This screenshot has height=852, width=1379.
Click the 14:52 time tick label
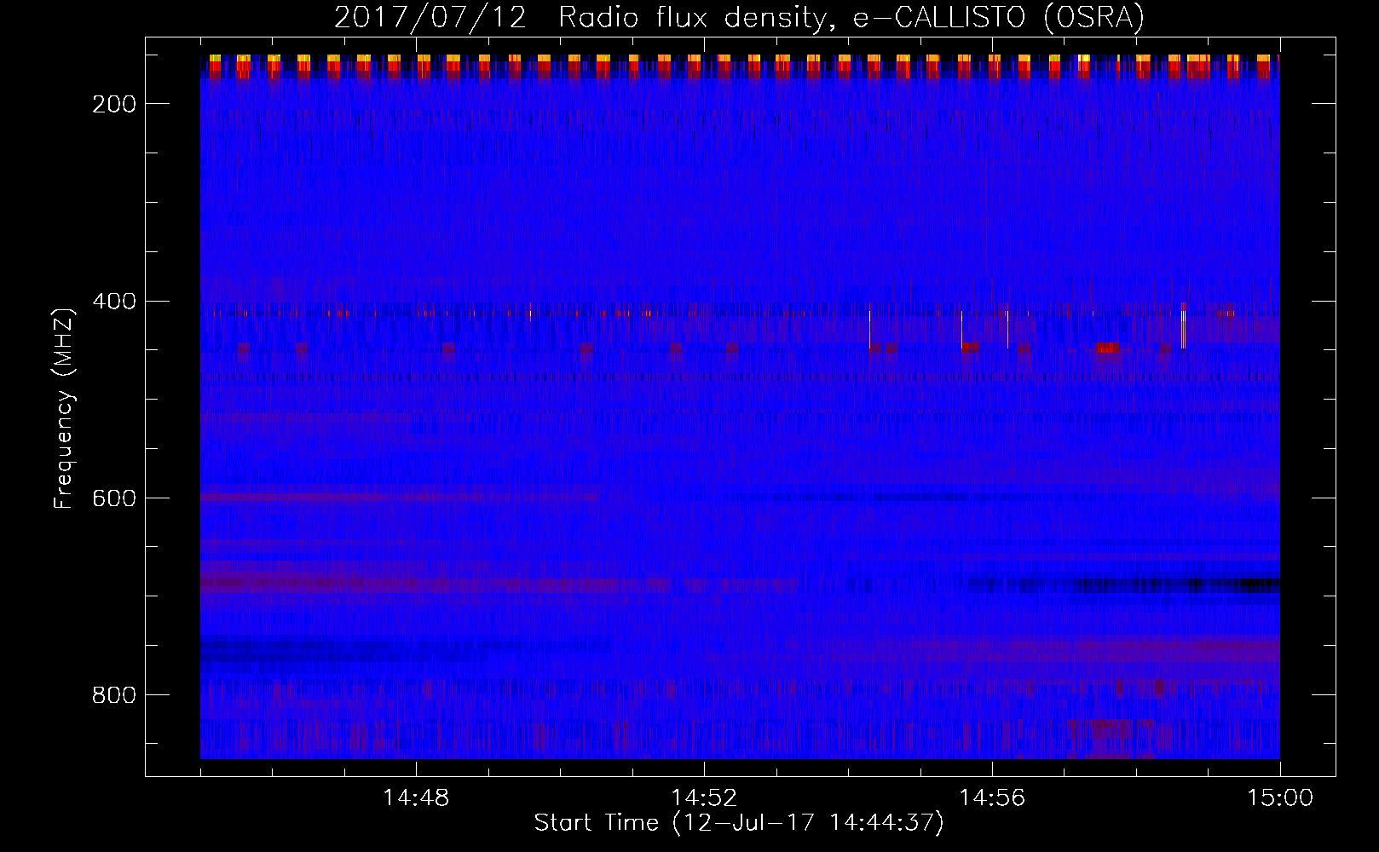pos(704,798)
